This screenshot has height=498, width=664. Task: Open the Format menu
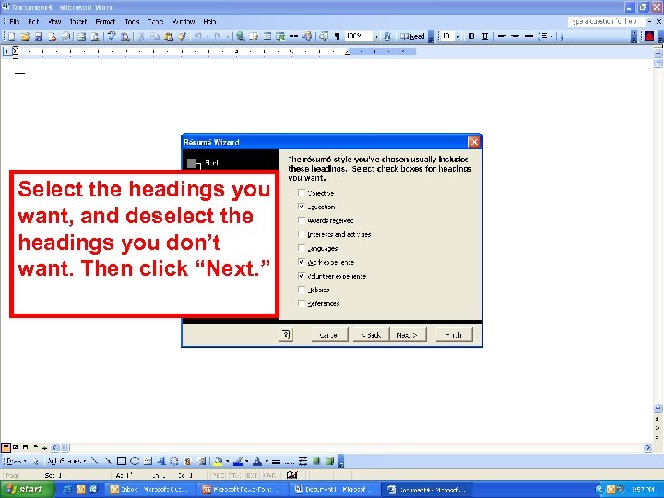[105, 21]
